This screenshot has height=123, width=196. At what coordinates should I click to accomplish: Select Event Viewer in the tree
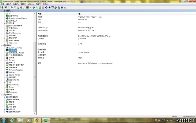point(14,40)
